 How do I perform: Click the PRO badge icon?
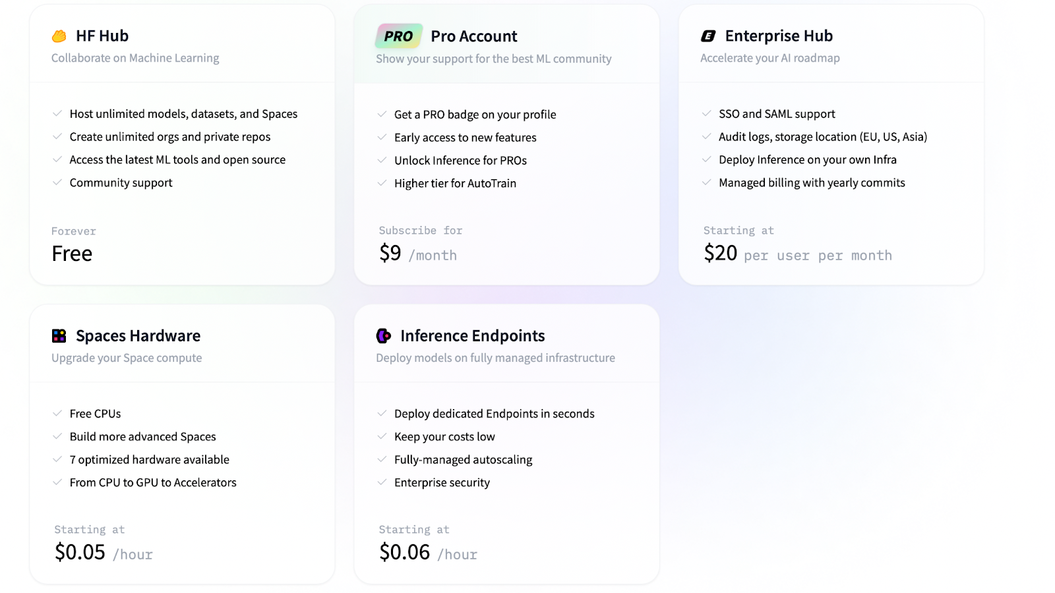(399, 36)
